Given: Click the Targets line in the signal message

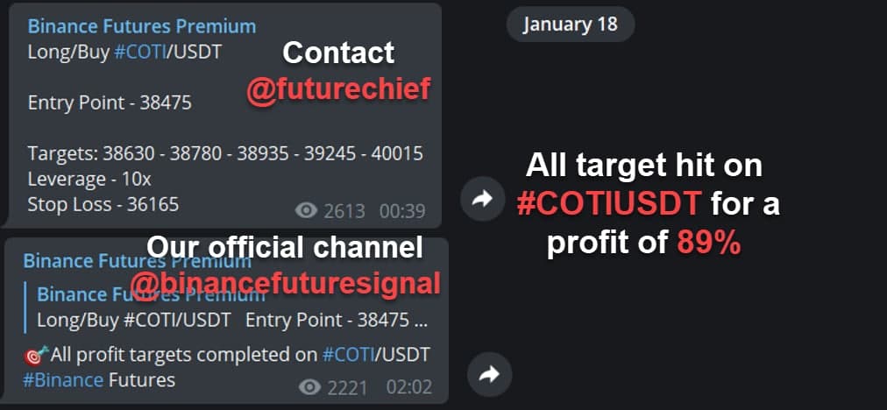Looking at the screenshot, I should pos(225,153).
